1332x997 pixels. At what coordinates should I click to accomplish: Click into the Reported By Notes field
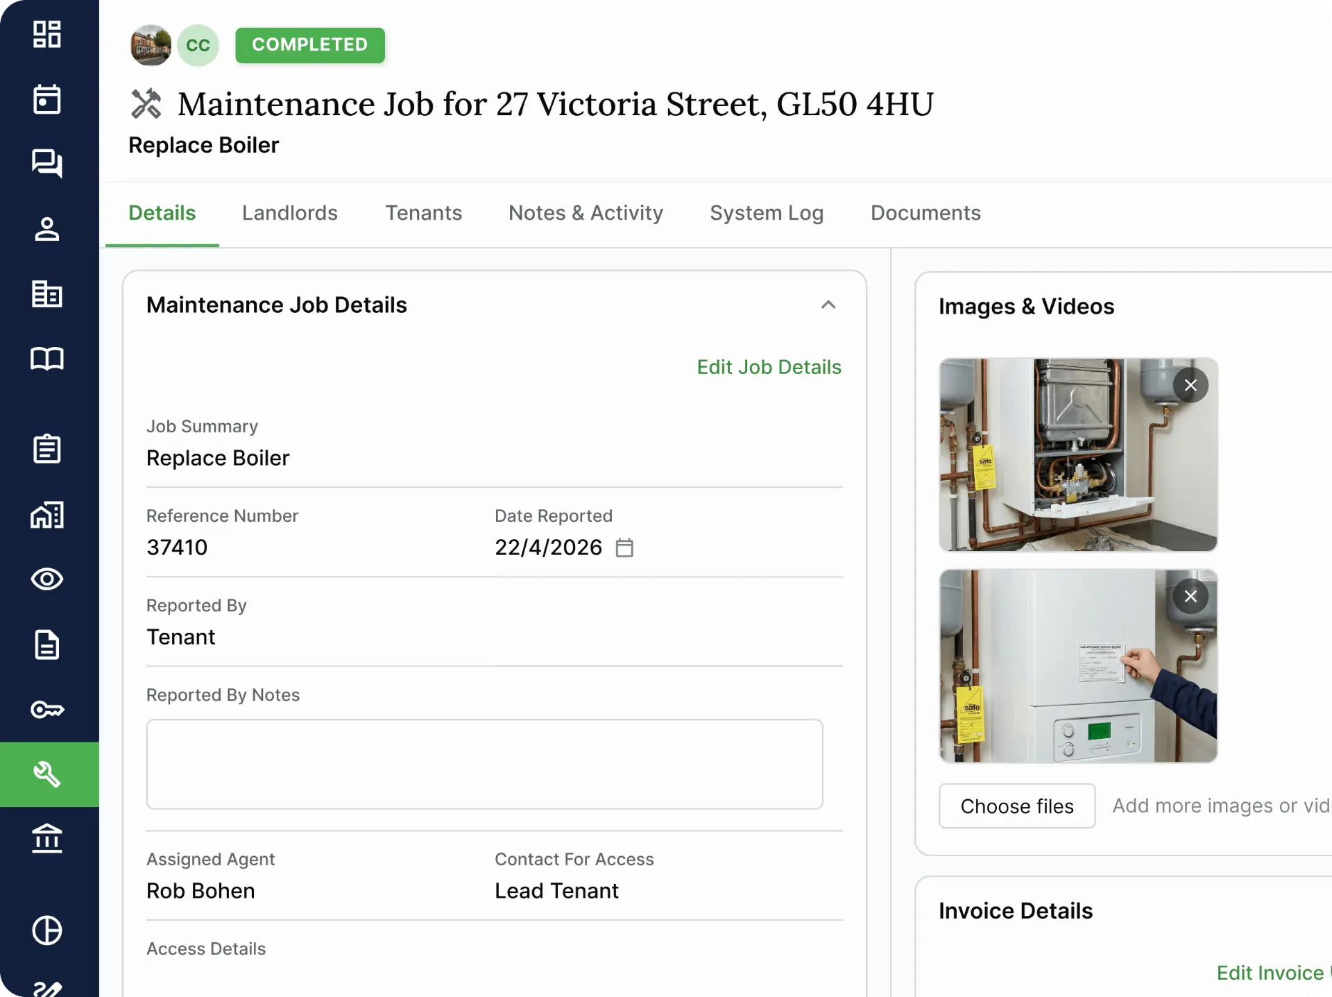[x=484, y=764]
